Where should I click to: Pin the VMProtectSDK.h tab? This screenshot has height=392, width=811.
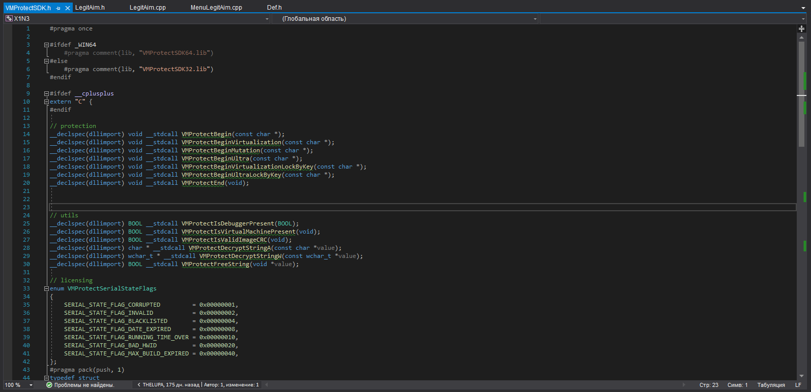[59, 8]
